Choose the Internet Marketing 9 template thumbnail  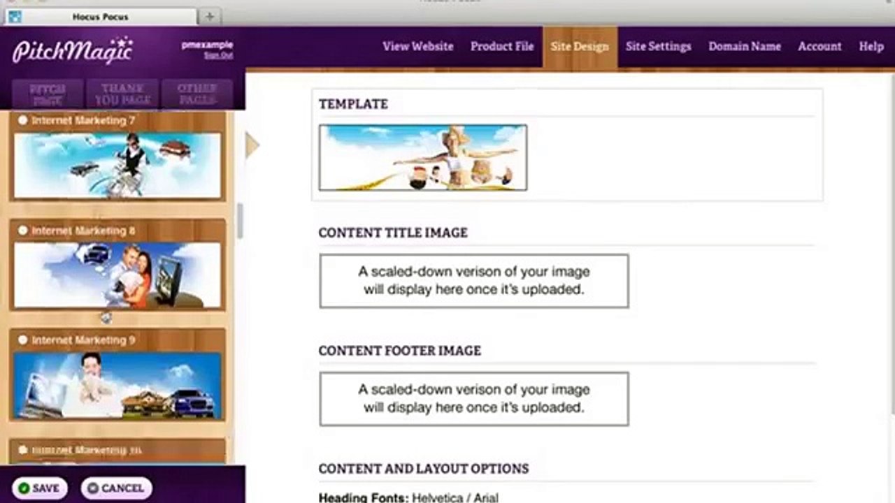coord(117,385)
